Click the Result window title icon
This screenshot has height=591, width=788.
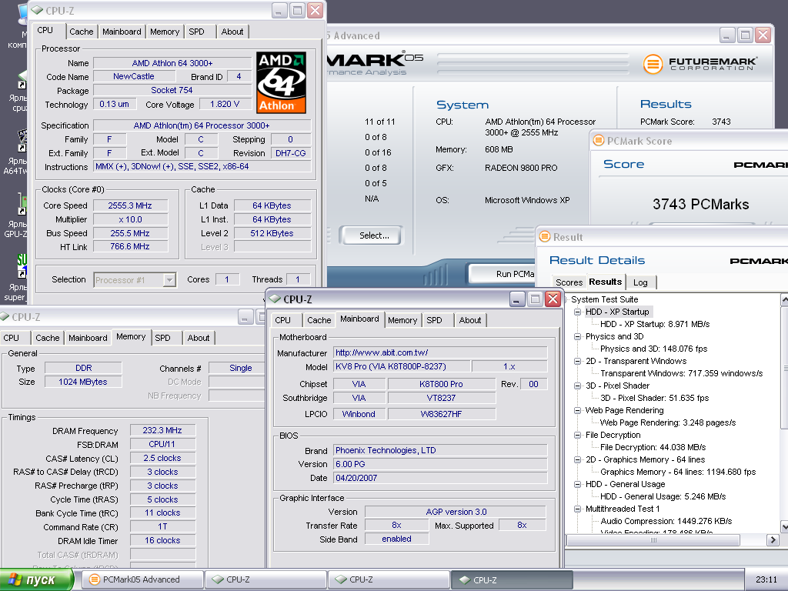click(544, 237)
